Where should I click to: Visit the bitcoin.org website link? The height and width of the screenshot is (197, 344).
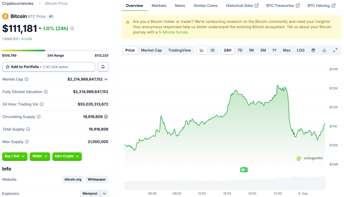(73, 179)
